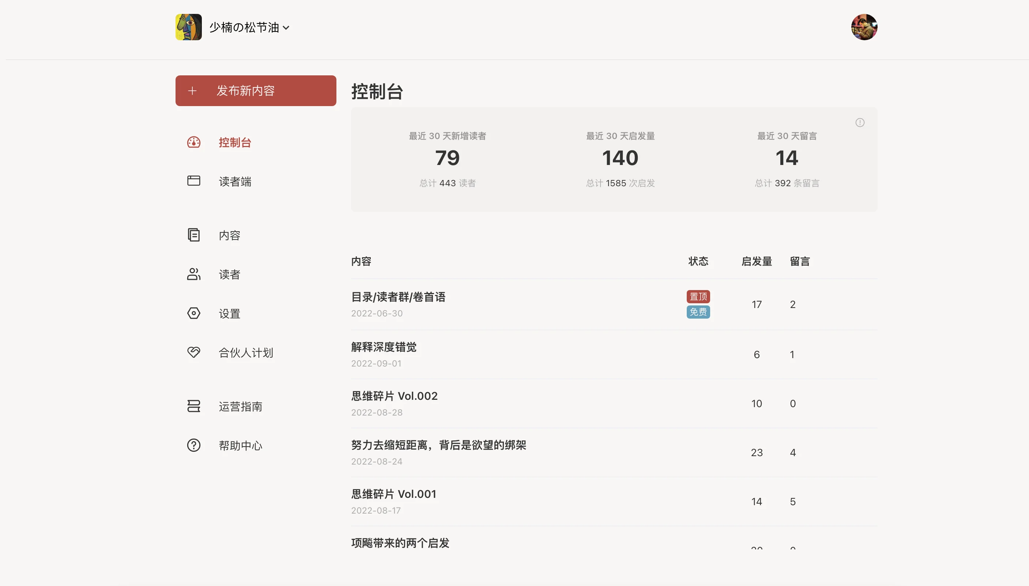Viewport: 1029px width, 586px height.
Task: Open the post 解释深度错觉
Action: [384, 347]
